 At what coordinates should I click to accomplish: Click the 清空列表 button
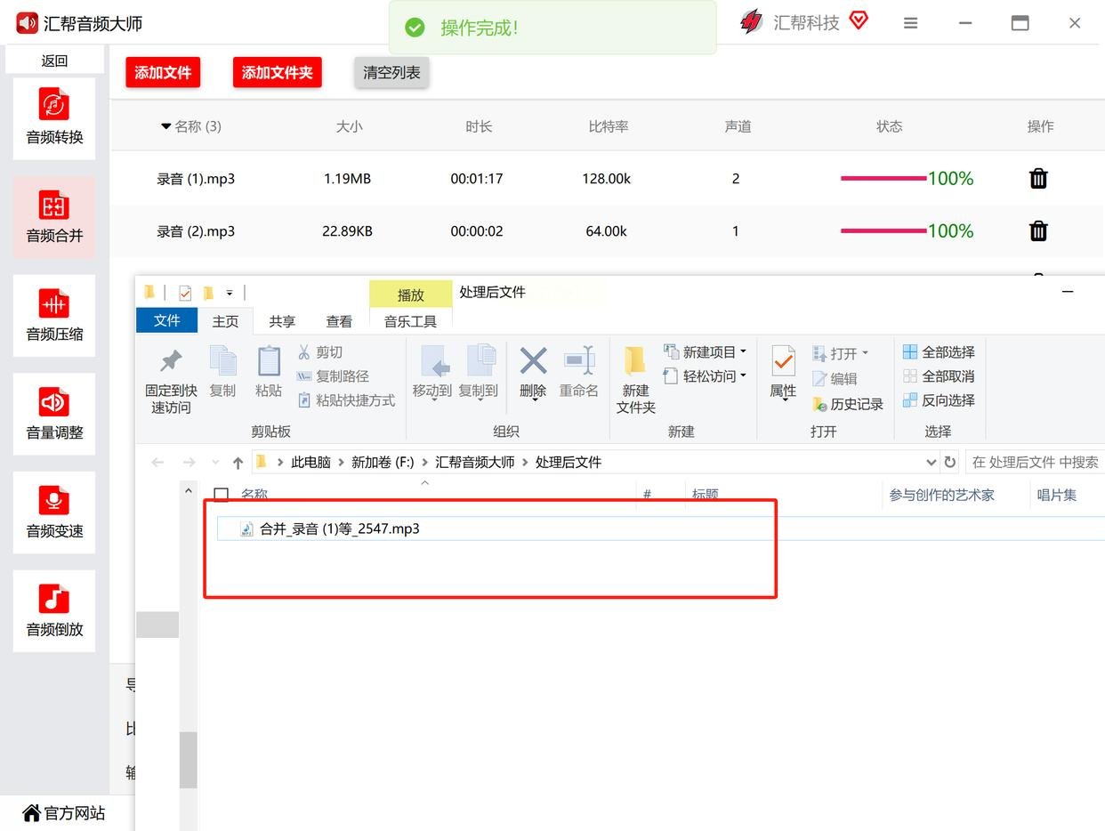(391, 73)
